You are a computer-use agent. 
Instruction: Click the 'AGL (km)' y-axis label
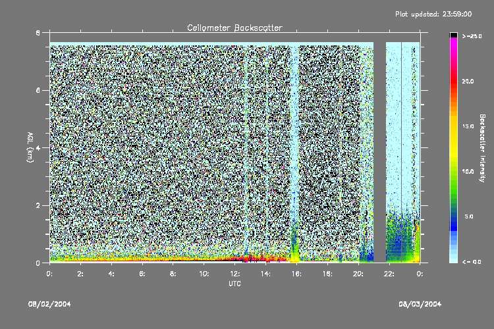[x=30, y=147]
